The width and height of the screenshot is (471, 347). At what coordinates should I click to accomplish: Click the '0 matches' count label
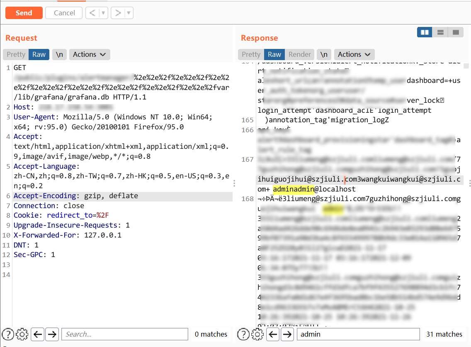pos(211,334)
